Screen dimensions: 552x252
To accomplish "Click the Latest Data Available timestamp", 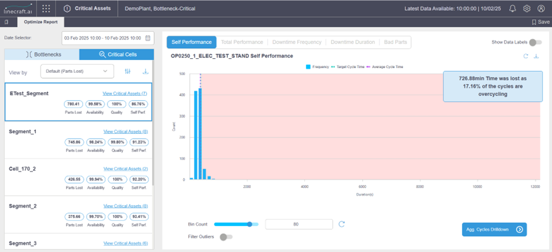I will pos(452,9).
